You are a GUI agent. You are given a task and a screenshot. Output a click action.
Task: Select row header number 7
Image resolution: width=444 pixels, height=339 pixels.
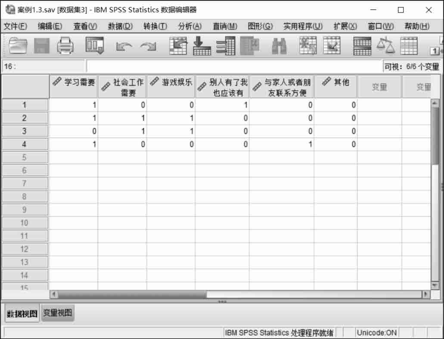point(25,184)
